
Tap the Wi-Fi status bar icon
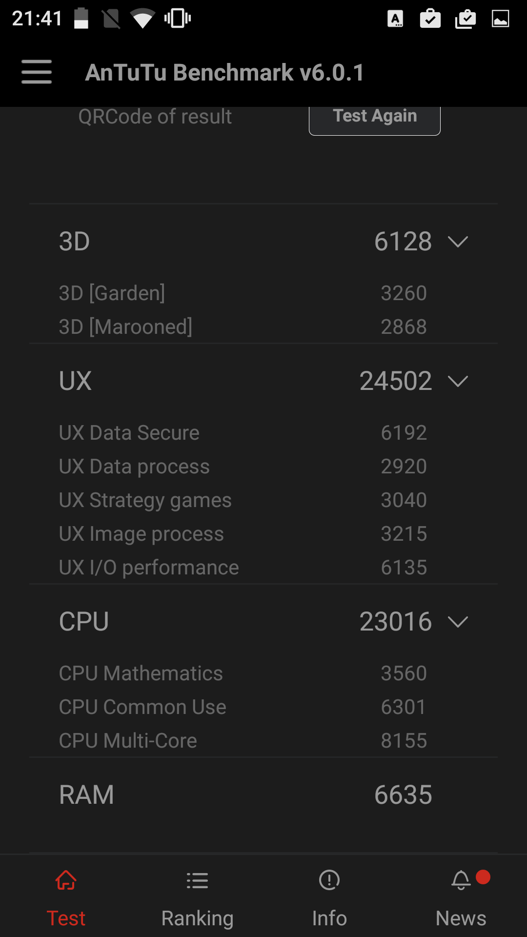tap(142, 19)
